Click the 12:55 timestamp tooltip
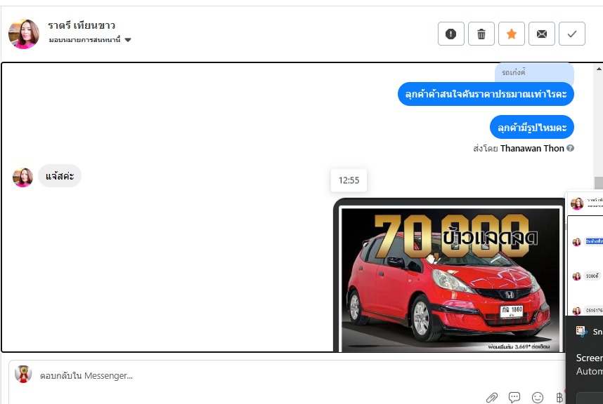This screenshot has width=603, height=404. pos(349,180)
